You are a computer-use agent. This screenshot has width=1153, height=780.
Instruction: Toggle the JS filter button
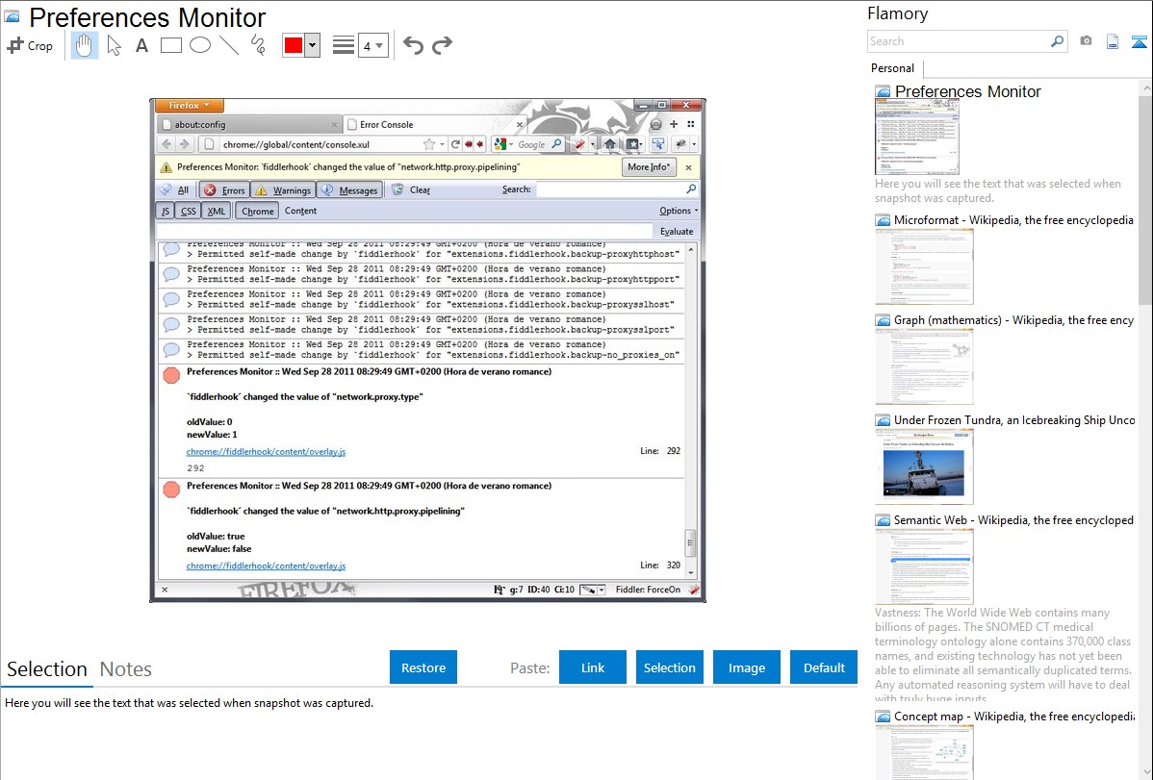click(x=166, y=211)
